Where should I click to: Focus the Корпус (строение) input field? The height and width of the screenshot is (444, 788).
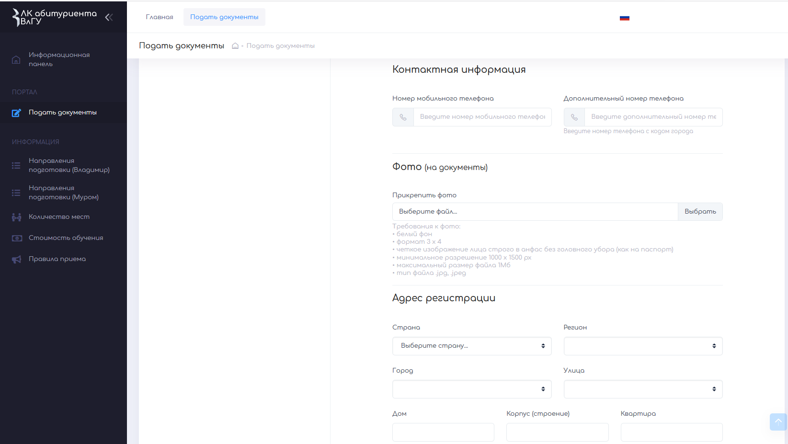tap(558, 432)
